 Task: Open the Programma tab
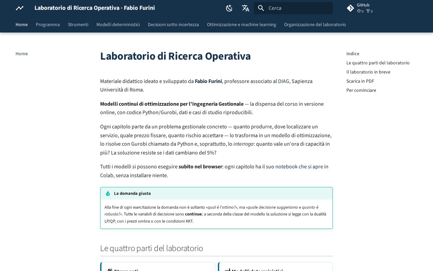48,24
